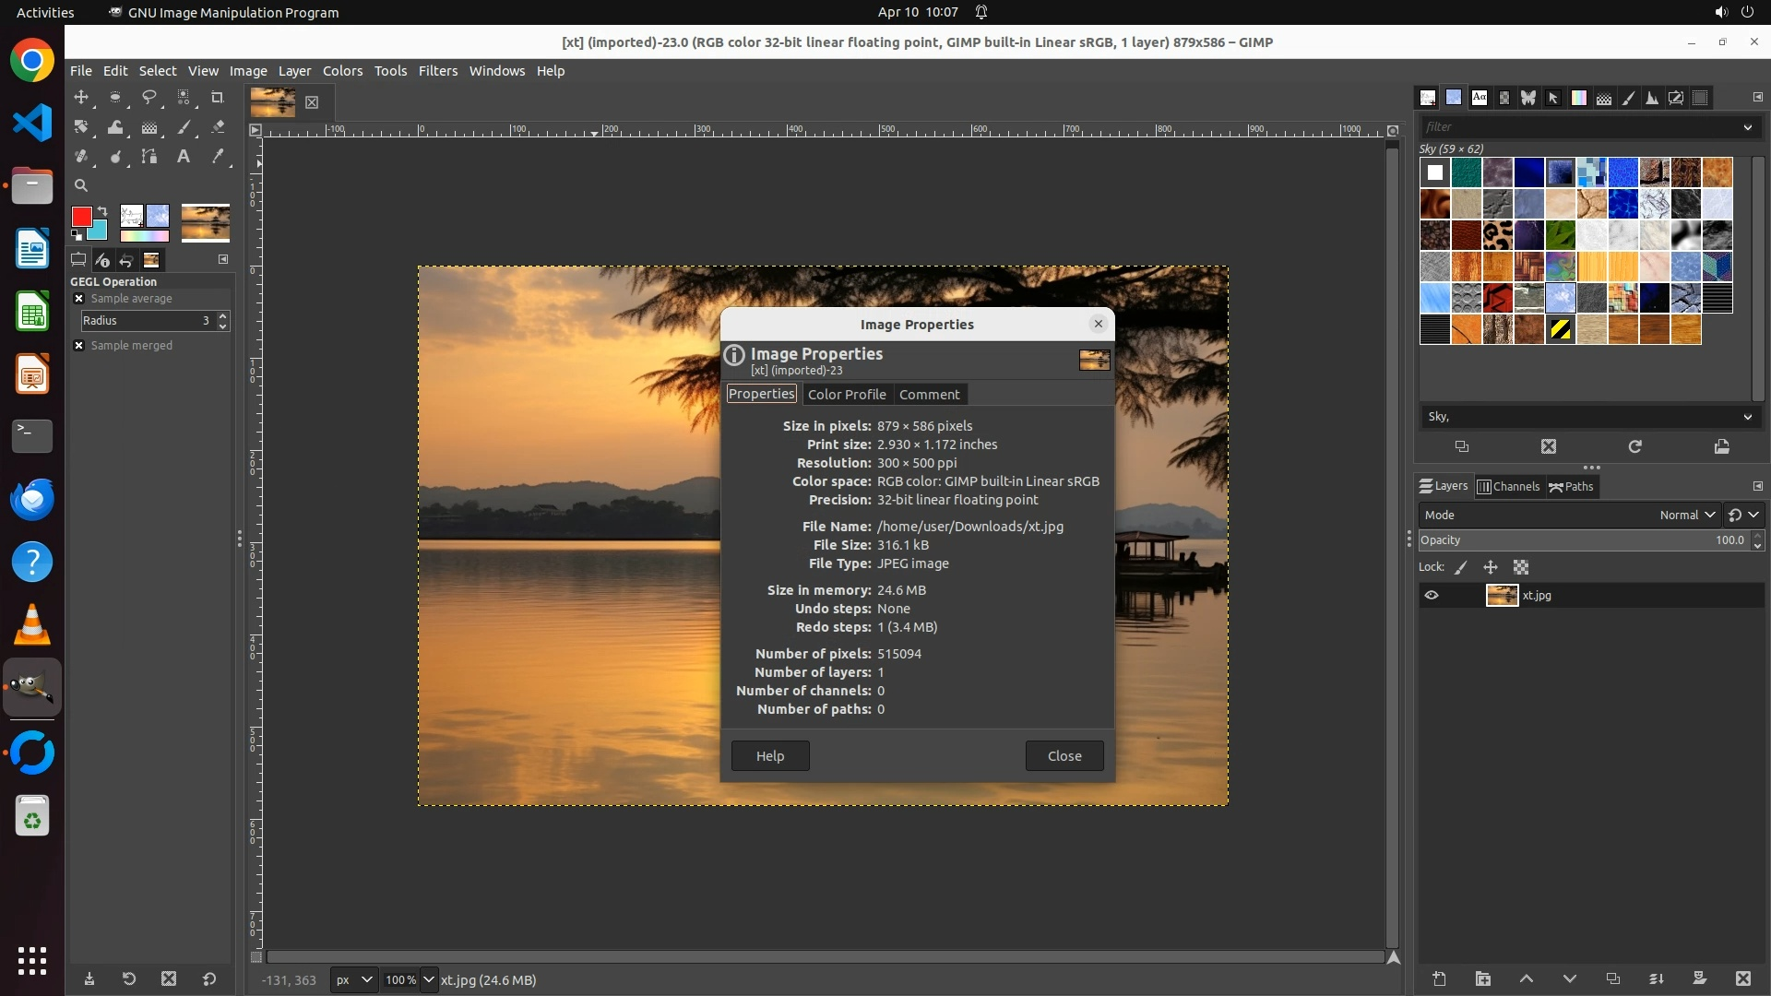This screenshot has height=996, width=1771.
Task: Select the Paths tool
Action: (149, 157)
